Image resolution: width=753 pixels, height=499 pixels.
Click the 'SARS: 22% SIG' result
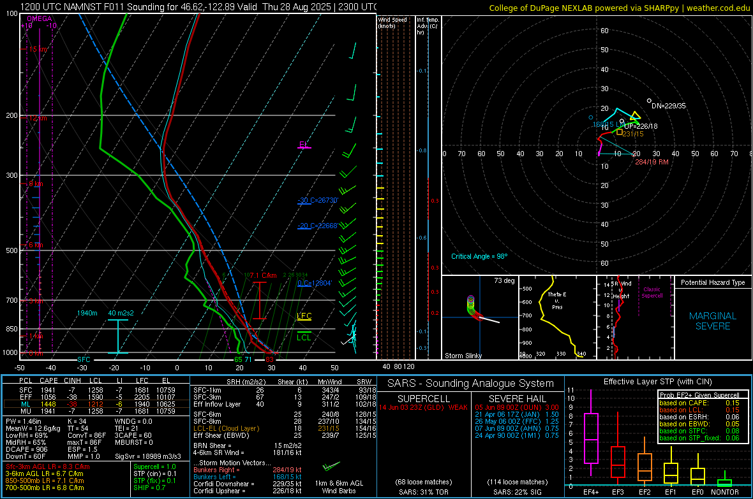coord(517,492)
